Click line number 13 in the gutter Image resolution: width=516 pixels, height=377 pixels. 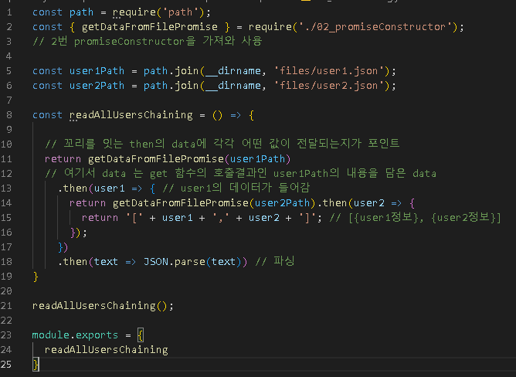point(6,188)
